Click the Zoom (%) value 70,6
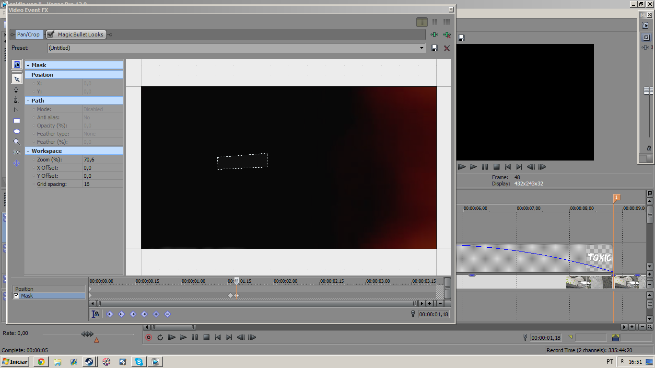The width and height of the screenshot is (655, 368). [x=102, y=160]
